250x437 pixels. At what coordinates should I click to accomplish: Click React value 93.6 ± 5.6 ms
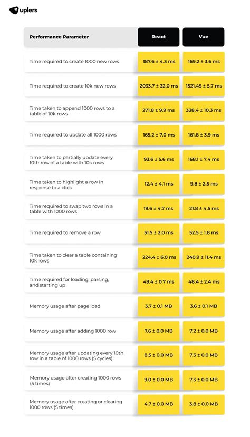159,159
